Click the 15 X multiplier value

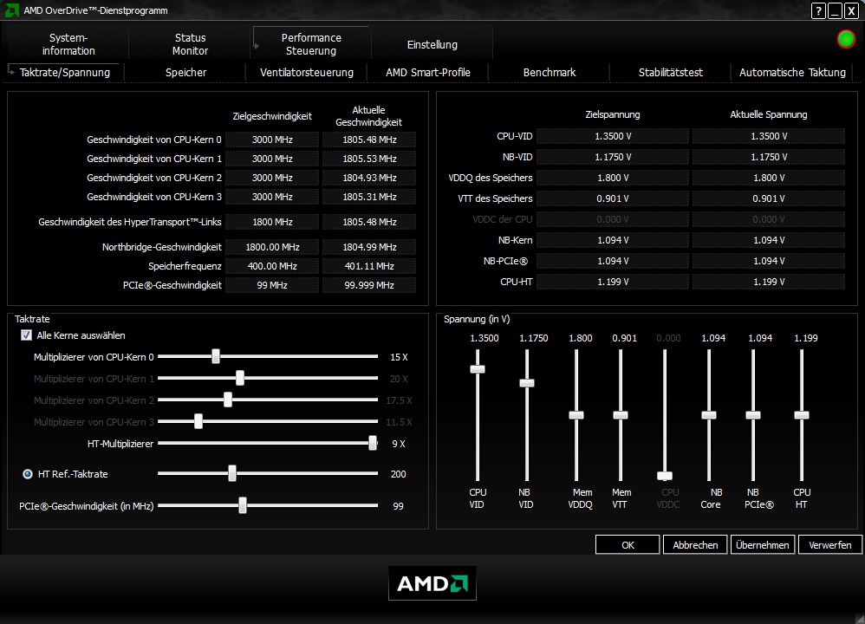click(x=399, y=357)
